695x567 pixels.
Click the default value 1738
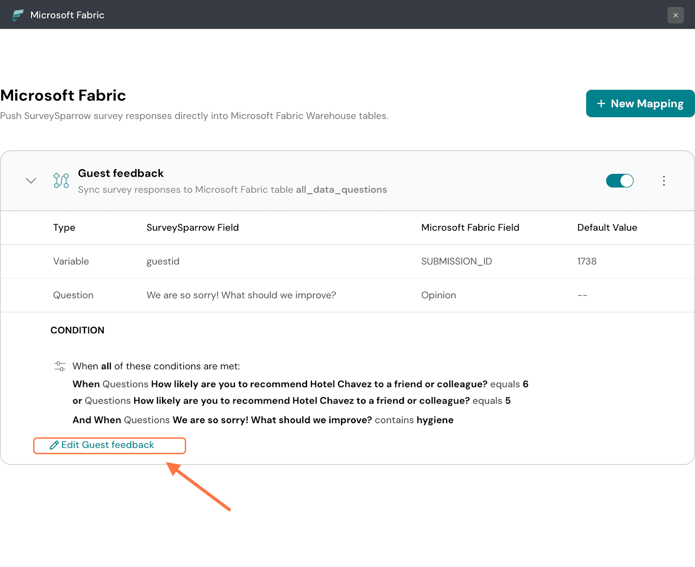coord(586,262)
